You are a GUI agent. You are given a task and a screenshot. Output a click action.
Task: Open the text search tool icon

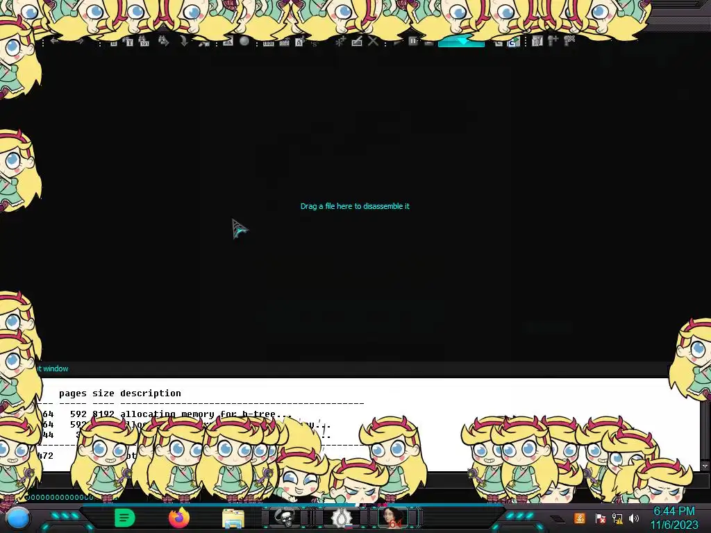(x=128, y=42)
